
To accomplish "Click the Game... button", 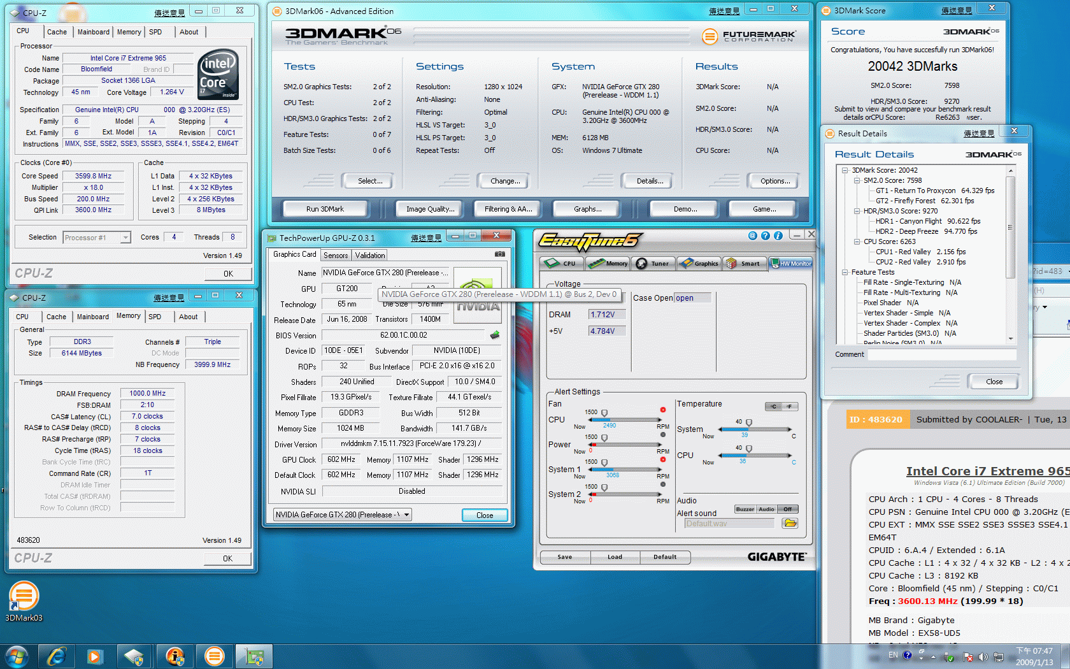I will pos(764,209).
